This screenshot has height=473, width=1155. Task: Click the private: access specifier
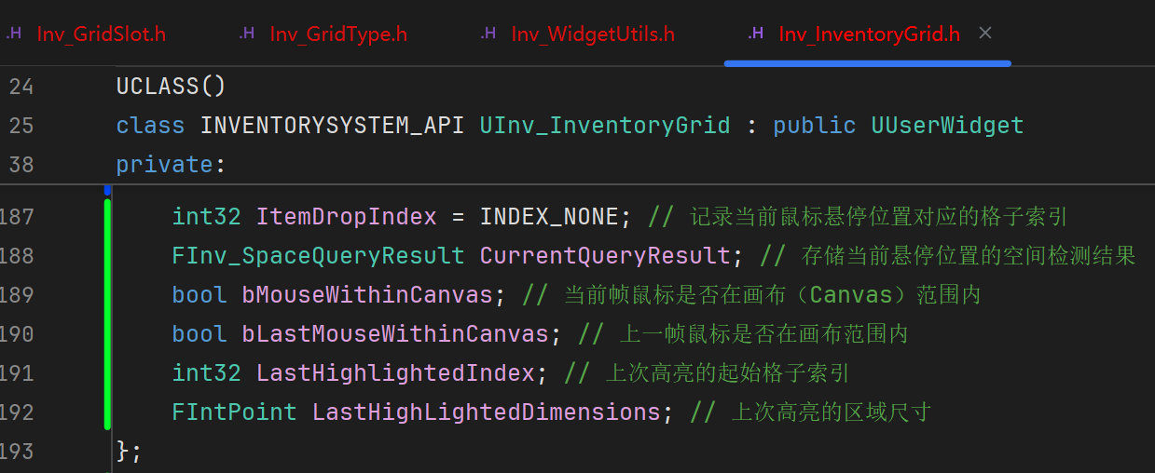pos(172,165)
